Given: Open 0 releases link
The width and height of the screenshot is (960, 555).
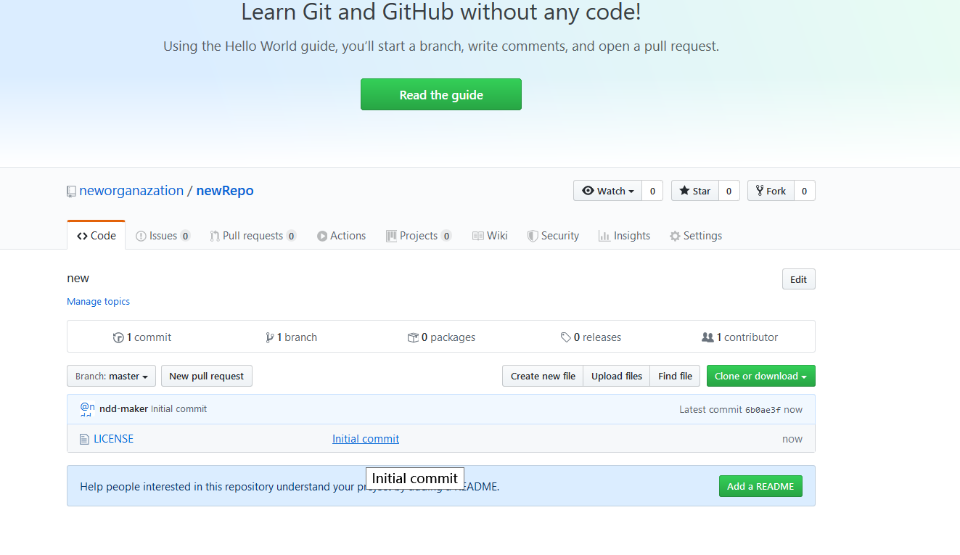Looking at the screenshot, I should pyautogui.click(x=591, y=337).
